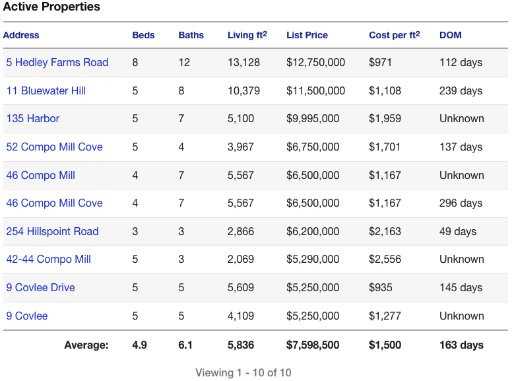The width and height of the screenshot is (514, 381).
Task: Open the 5 Hedley Farms Road listing
Action: (x=57, y=63)
